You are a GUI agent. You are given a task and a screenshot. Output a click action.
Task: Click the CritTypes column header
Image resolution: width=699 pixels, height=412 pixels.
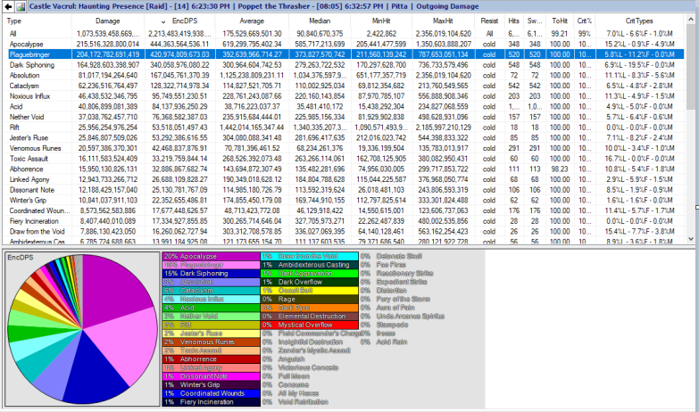[x=639, y=21]
